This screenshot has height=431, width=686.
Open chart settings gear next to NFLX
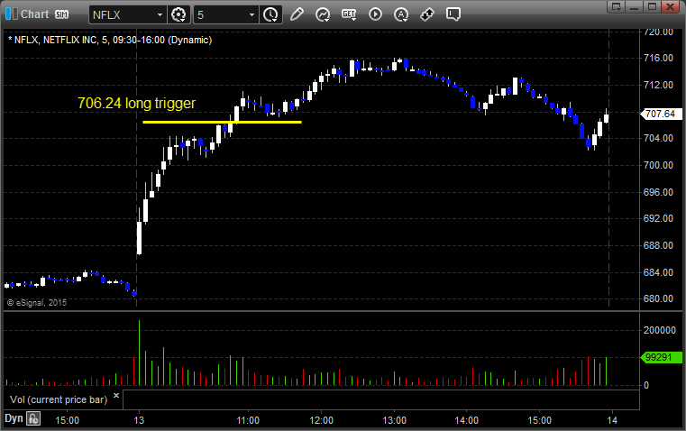click(178, 14)
